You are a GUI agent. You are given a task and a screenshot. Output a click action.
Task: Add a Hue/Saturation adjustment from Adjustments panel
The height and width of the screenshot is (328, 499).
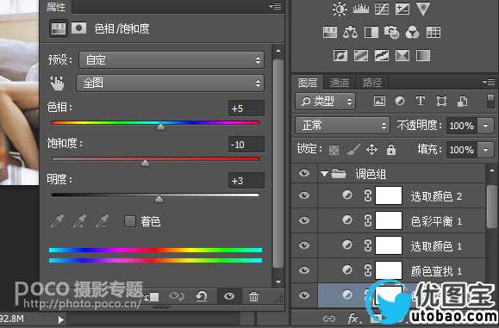coord(330,33)
